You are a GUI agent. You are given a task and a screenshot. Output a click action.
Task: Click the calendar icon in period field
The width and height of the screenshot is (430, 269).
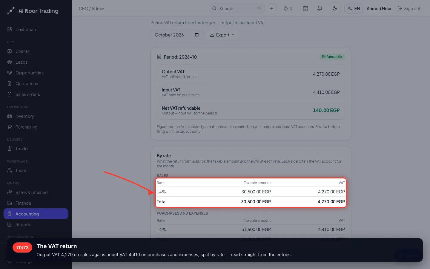(x=197, y=35)
